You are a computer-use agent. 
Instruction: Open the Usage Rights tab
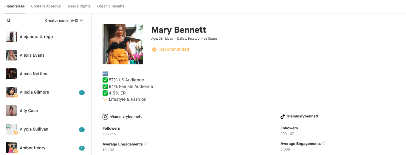(79, 6)
